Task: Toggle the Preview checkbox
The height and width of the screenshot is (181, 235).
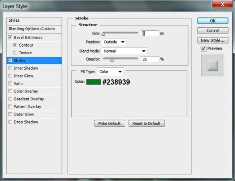Action: 203,48
